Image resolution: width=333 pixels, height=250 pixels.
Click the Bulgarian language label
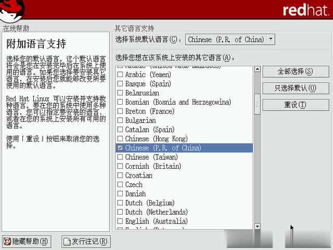(140, 120)
